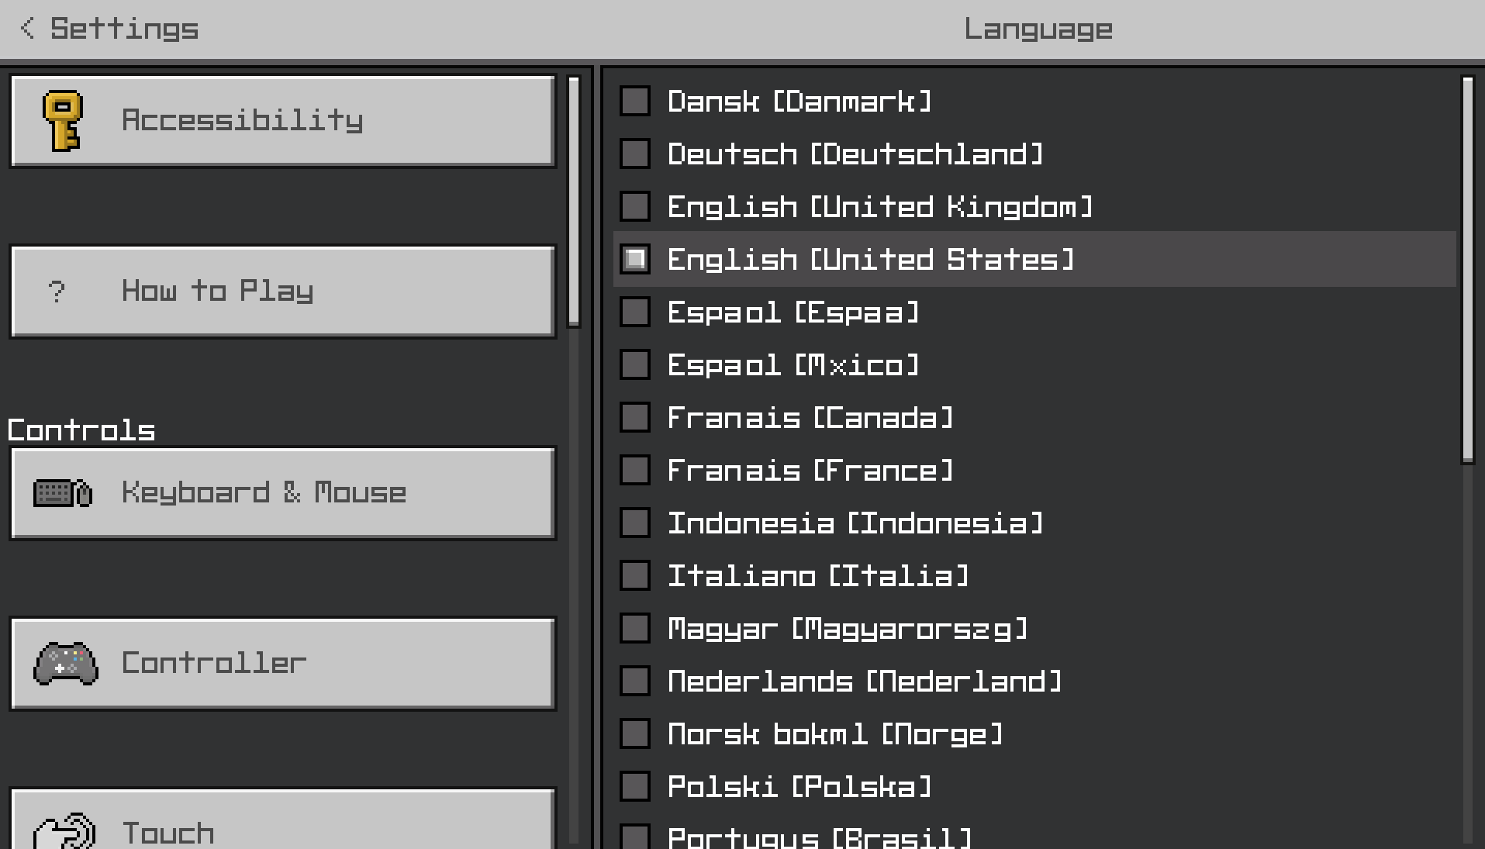1485x849 pixels.
Task: Tick the Deutsch (Deutschland) checkbox
Action: pos(635,154)
